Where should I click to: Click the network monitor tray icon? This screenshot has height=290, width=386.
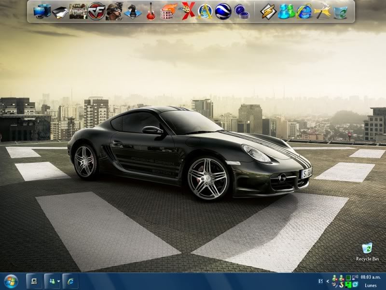[x=355, y=277]
